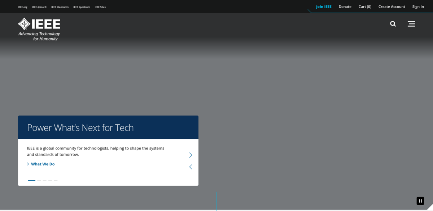Open the Create Account page
The width and height of the screenshot is (433, 211).
tap(392, 6)
